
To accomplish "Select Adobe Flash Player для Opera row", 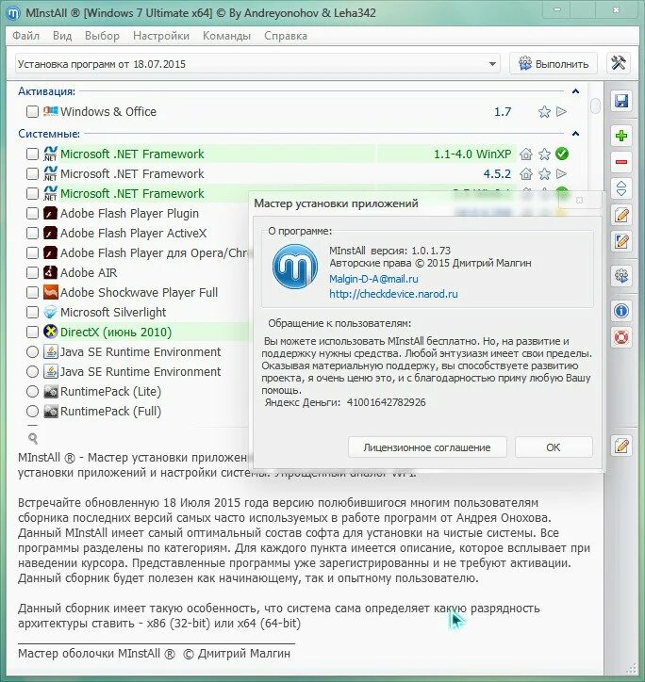I will [154, 253].
